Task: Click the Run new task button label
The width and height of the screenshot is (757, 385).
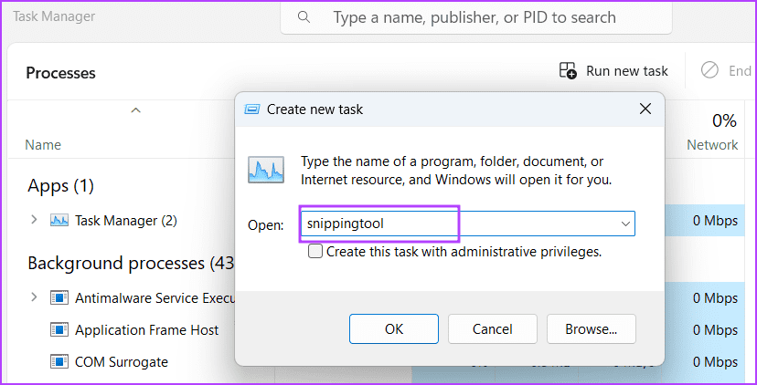Action: pyautogui.click(x=626, y=71)
